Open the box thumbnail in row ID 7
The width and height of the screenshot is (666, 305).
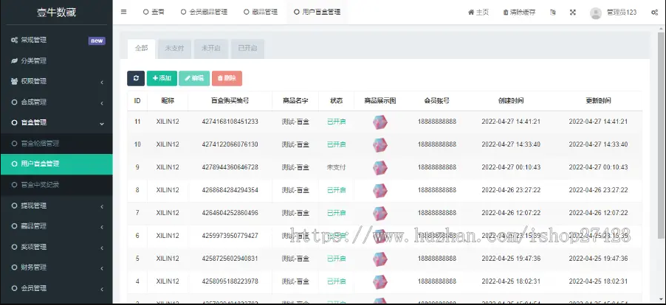click(x=380, y=213)
